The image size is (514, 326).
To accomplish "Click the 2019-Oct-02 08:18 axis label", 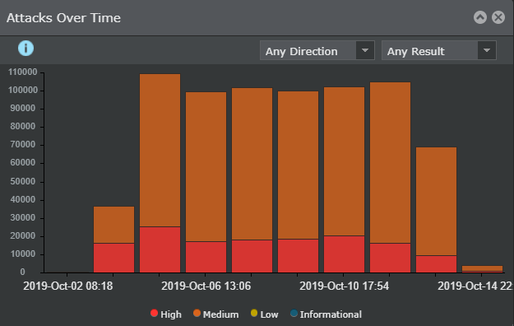I will point(68,286).
